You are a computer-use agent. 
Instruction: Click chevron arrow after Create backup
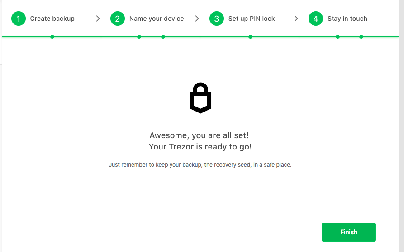98,19
